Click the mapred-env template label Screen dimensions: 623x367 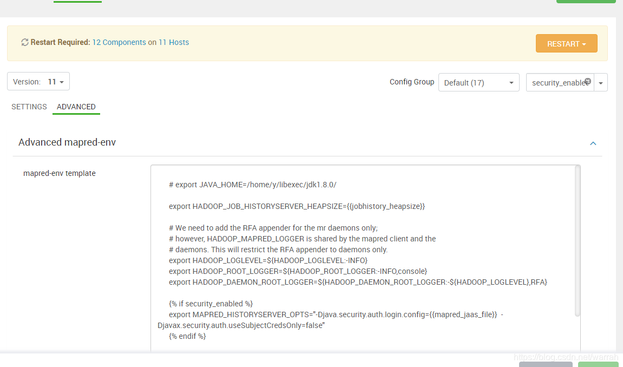(59, 173)
